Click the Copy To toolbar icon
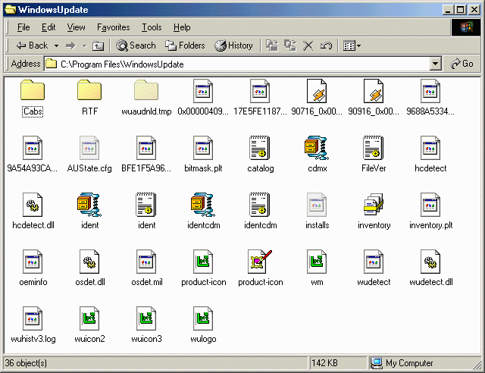Viewport: 485px width, 373px height. click(x=290, y=45)
